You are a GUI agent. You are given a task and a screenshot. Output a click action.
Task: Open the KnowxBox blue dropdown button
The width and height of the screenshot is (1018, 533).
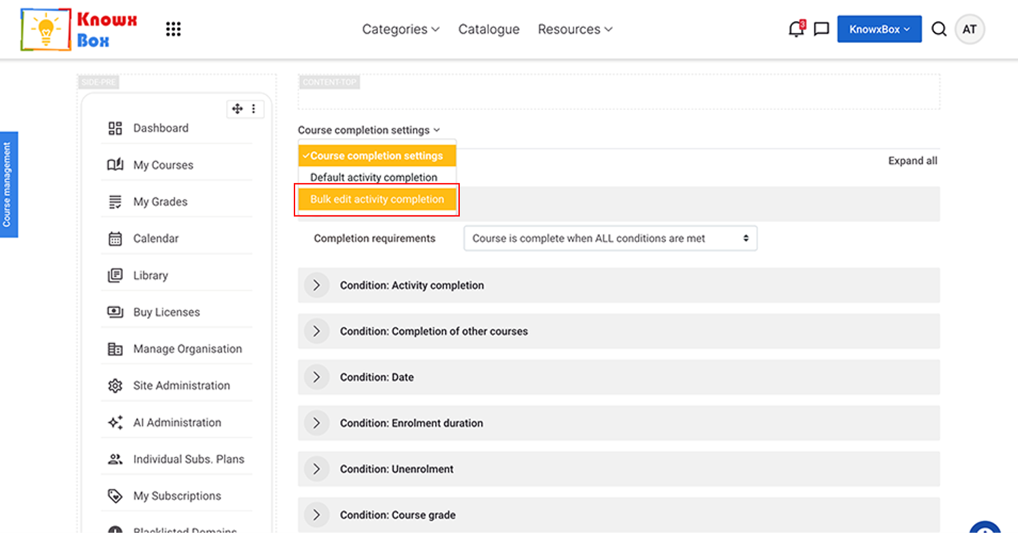[x=879, y=29]
